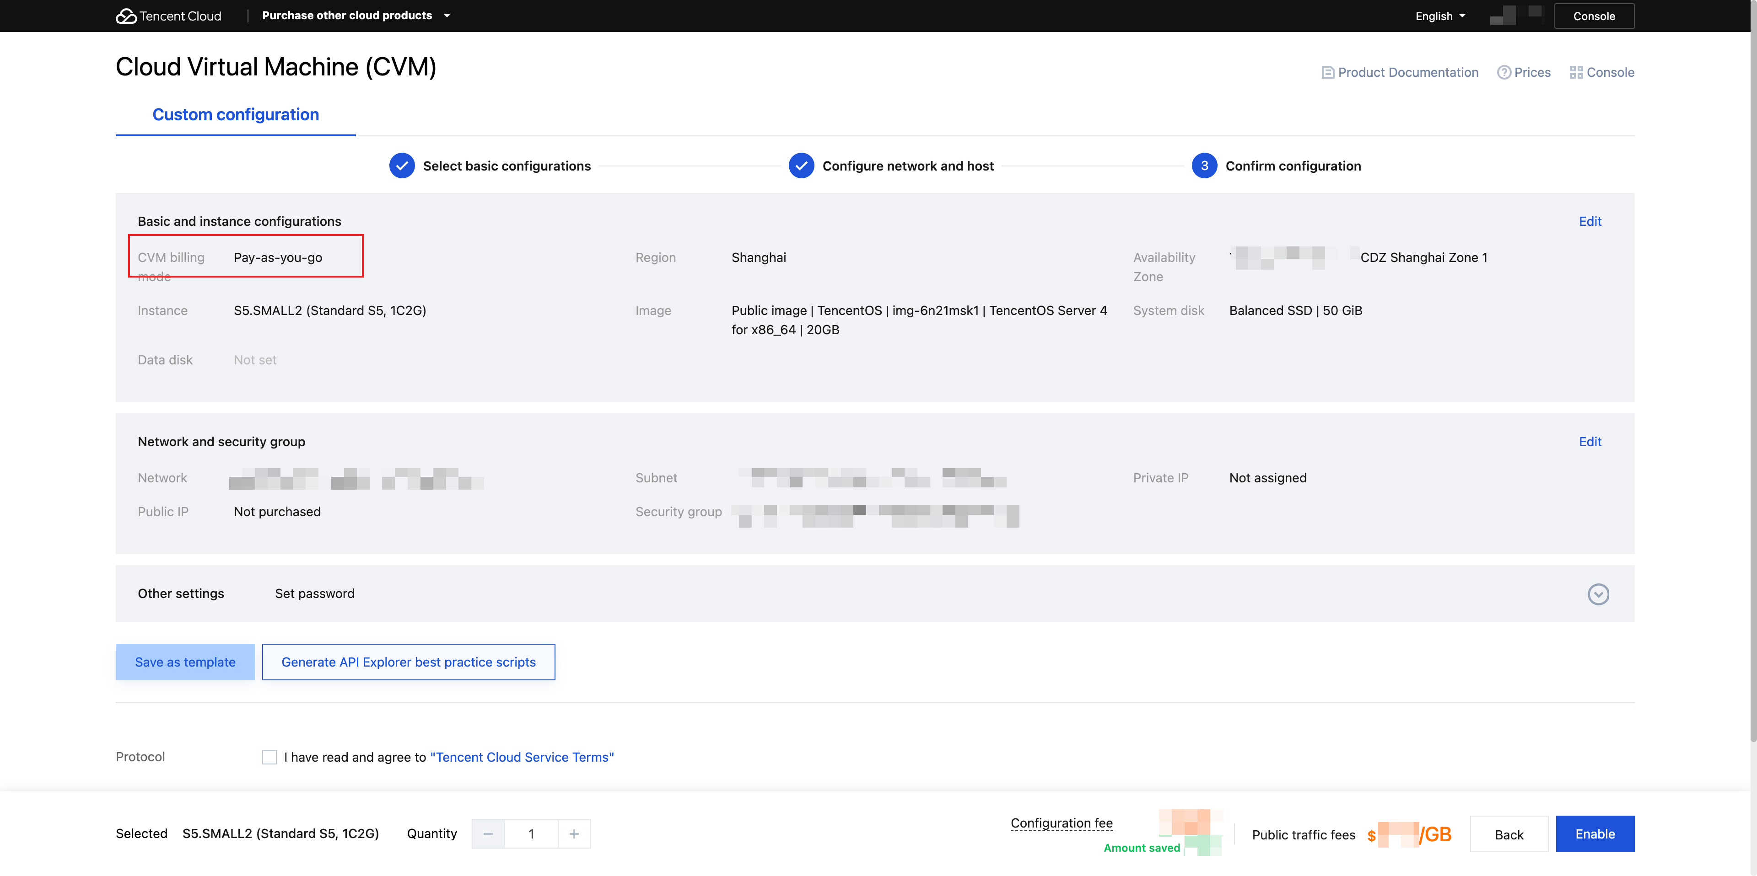1757x876 pixels.
Task: Open the English language dropdown
Action: tap(1440, 16)
